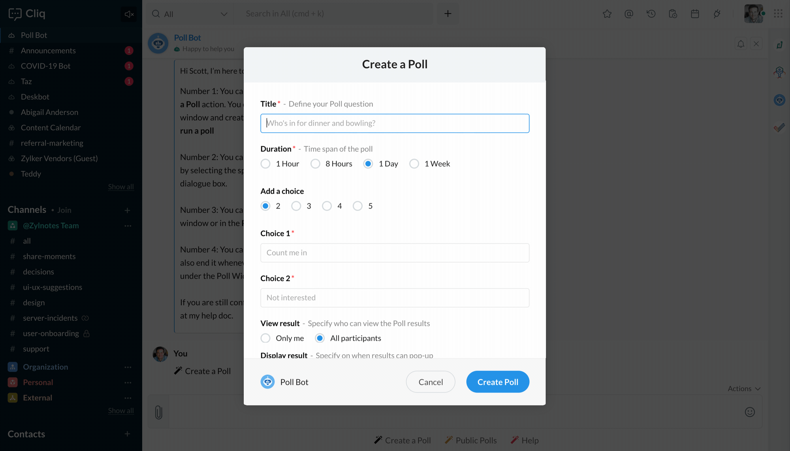Close the Poll Bot chat header
The image size is (790, 451).
[756, 44]
